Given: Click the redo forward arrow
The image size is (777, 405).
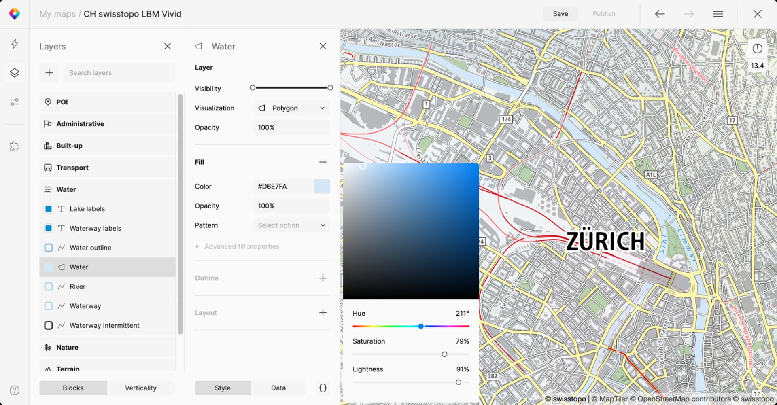Looking at the screenshot, I should tap(689, 14).
